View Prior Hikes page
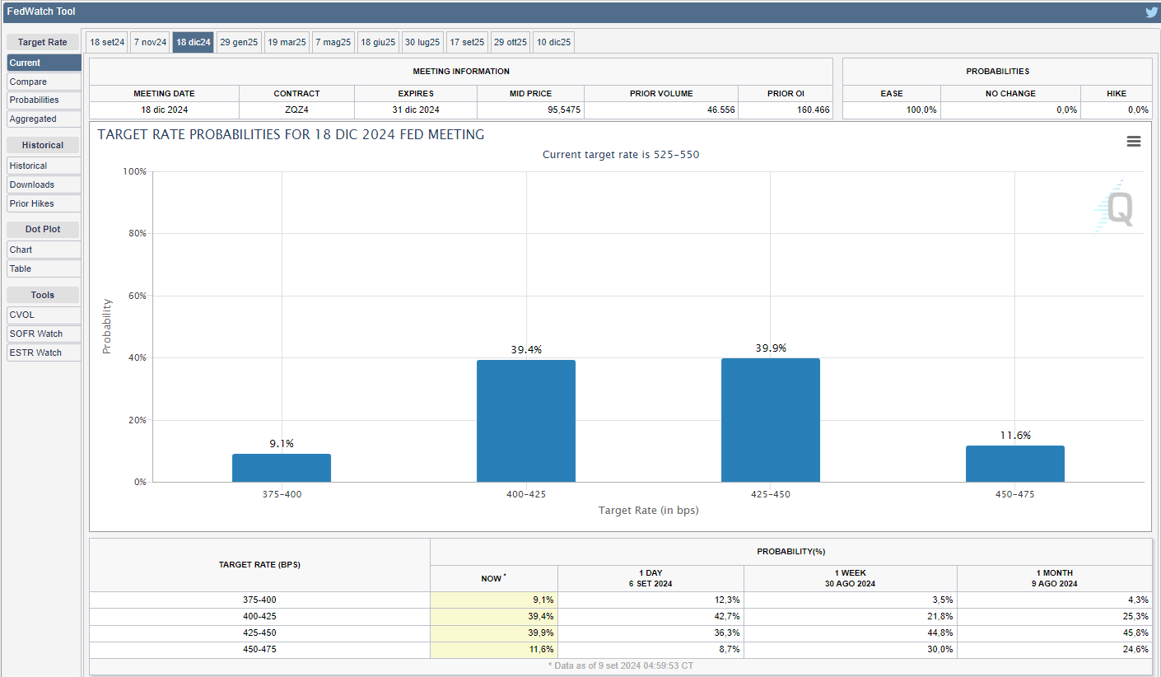The width and height of the screenshot is (1161, 677). point(44,203)
